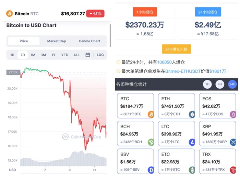
Task: Click the green BCH coin icon
Action: (151, 142)
